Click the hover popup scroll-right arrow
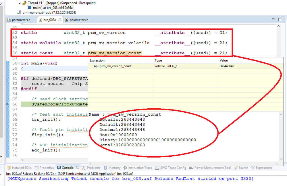This screenshot has width=287, height=186. click(277, 164)
